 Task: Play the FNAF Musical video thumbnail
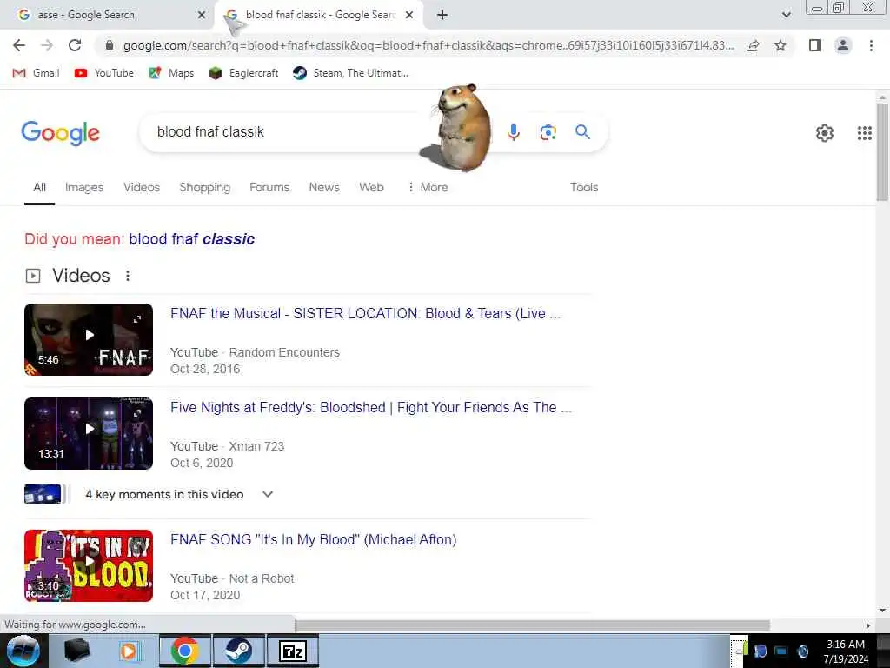click(89, 340)
